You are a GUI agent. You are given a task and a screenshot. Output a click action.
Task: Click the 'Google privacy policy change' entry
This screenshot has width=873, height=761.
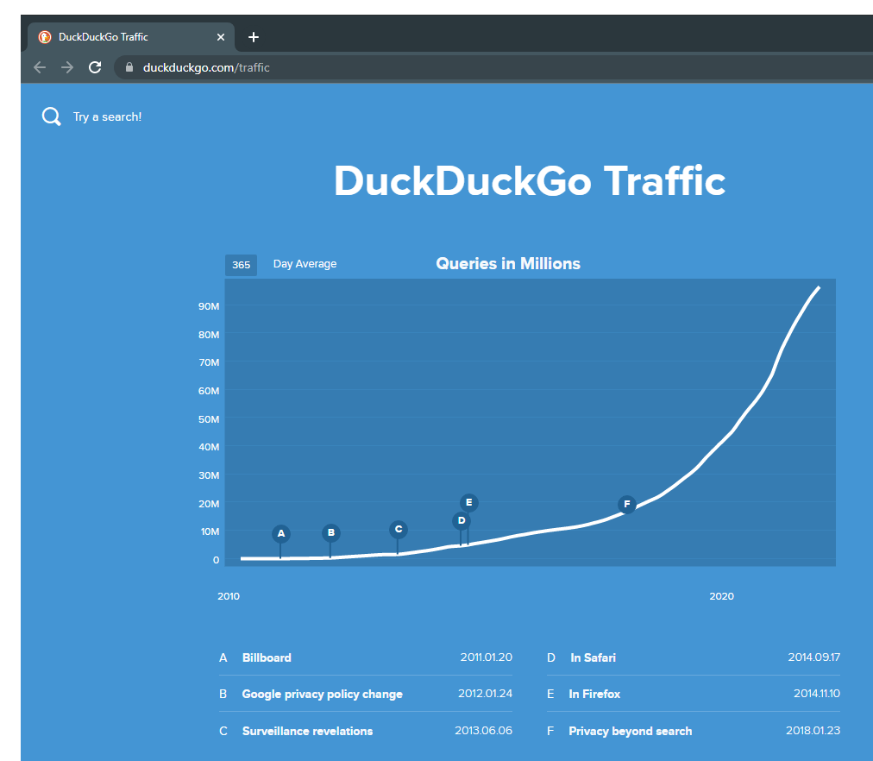(322, 695)
